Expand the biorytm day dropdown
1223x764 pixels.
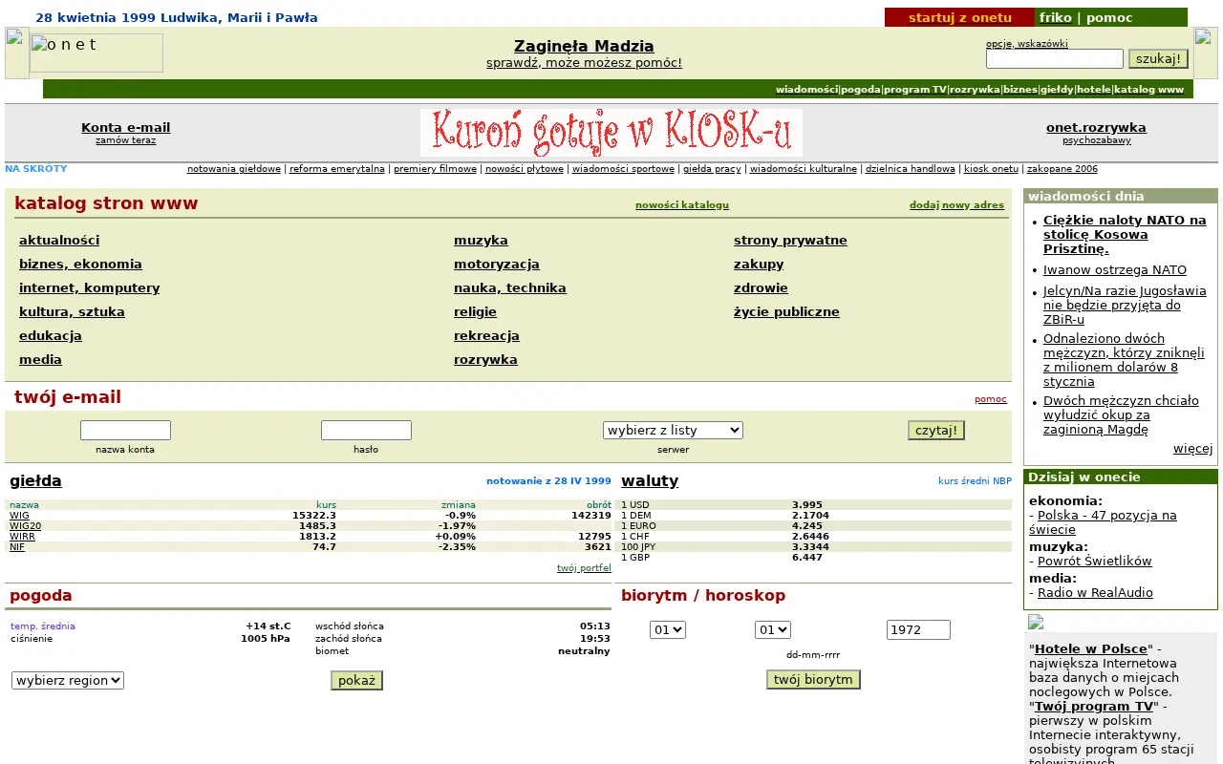tap(668, 629)
